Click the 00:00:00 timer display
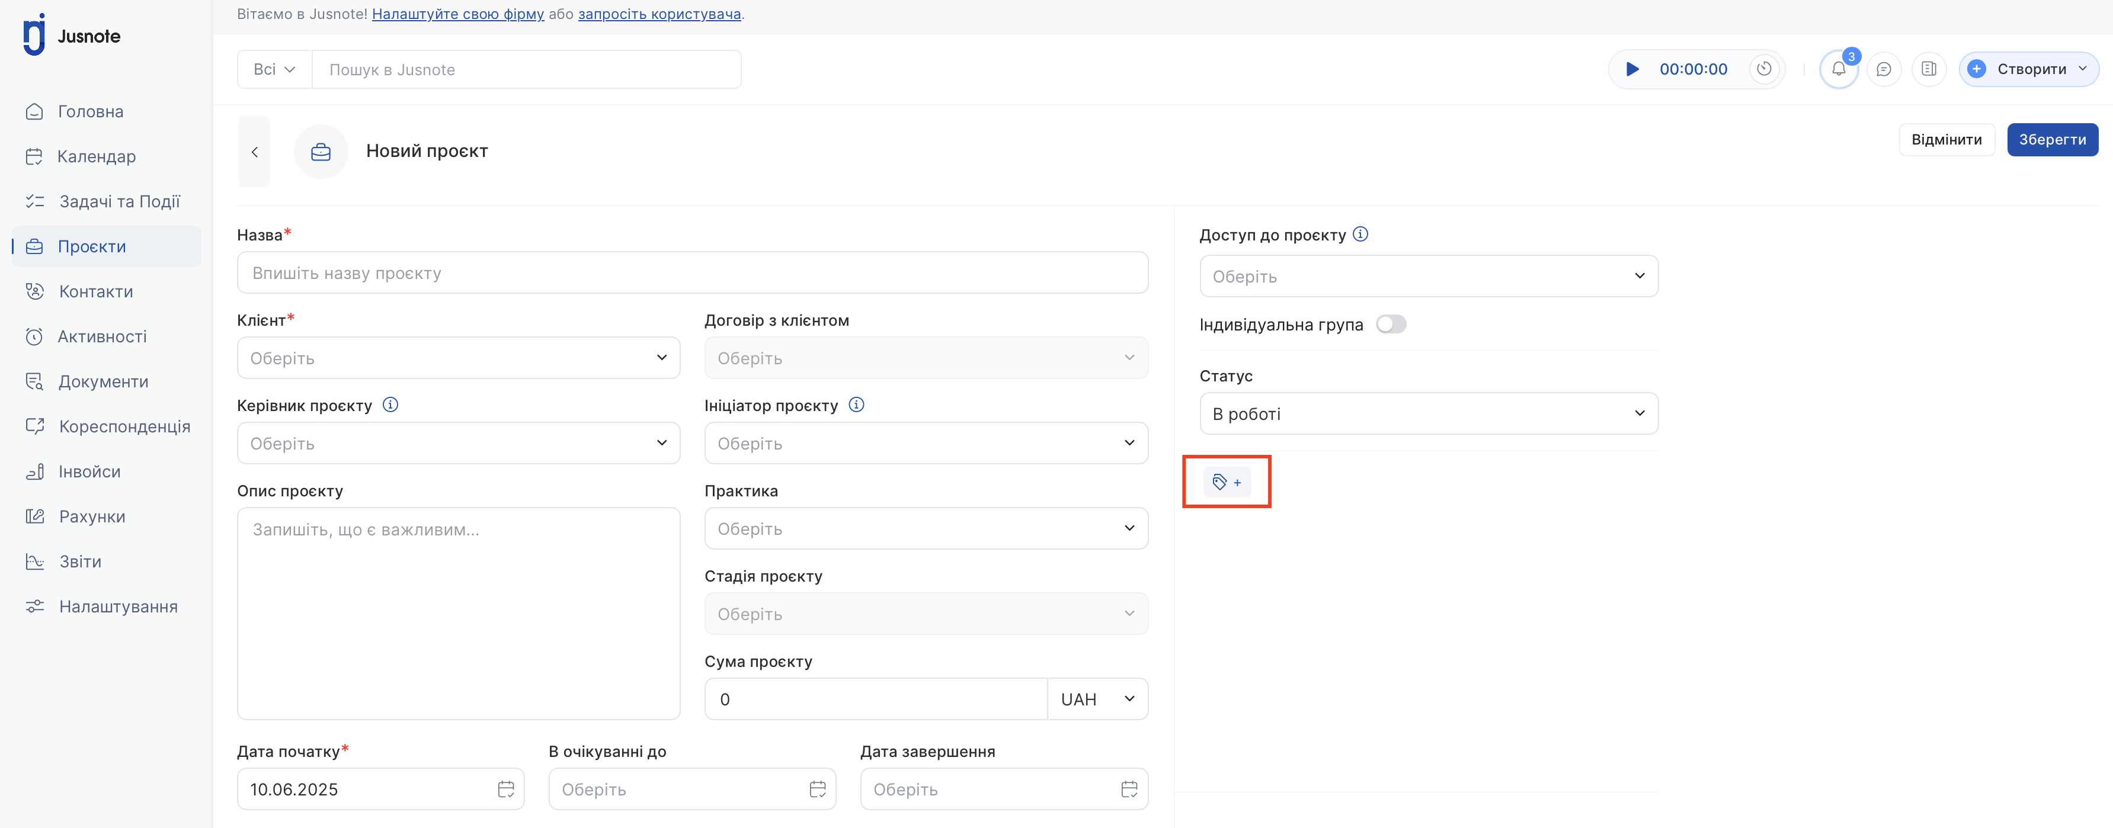 1693,69
